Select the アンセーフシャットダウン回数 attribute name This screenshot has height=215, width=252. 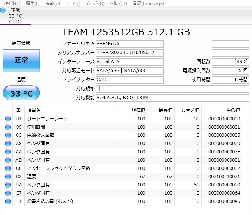[x=59, y=168]
